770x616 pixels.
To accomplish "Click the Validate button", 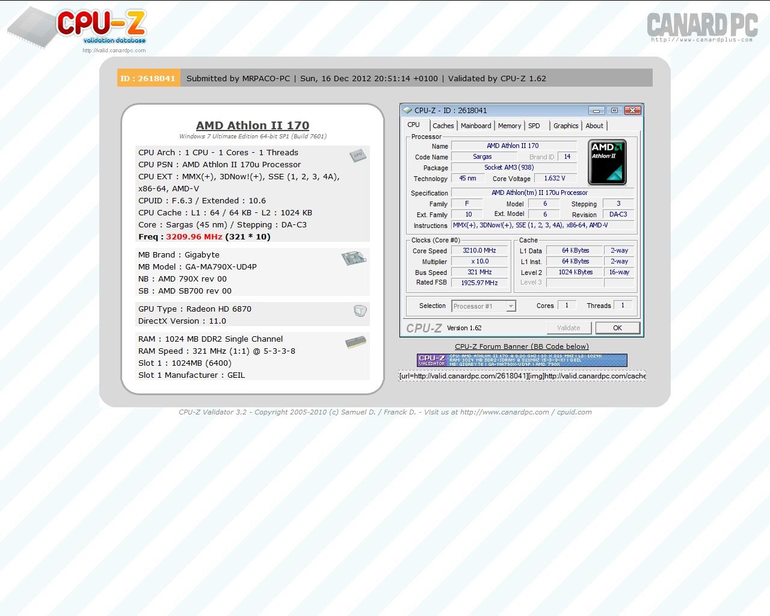I will [568, 328].
